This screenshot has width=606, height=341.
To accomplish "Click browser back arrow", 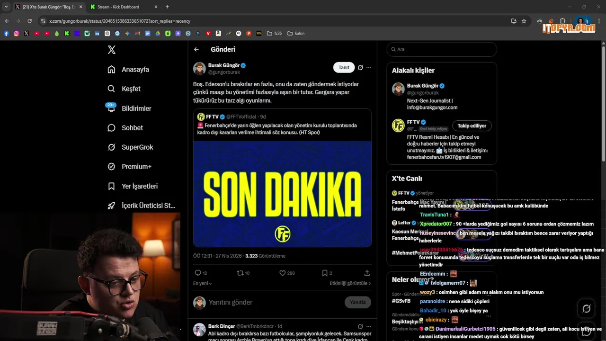I will [x=7, y=21].
